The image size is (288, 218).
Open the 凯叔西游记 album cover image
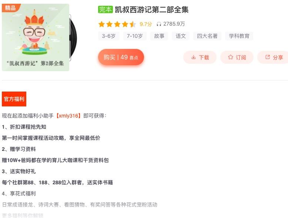(x=36, y=37)
